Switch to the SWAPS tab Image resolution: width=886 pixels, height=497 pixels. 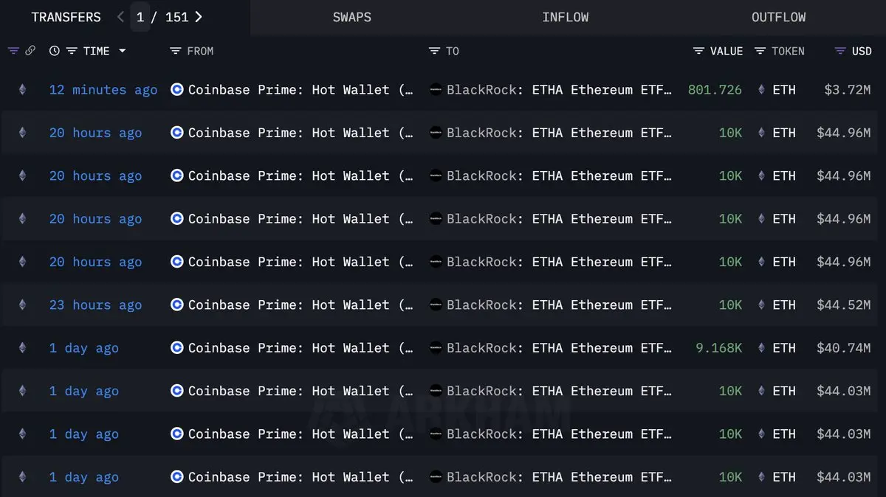[352, 17]
